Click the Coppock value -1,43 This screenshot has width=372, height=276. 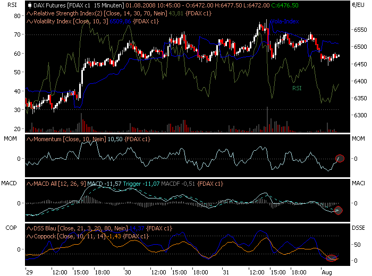(x=114, y=236)
